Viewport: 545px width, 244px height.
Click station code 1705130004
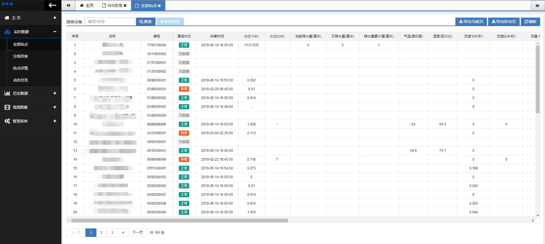157,45
